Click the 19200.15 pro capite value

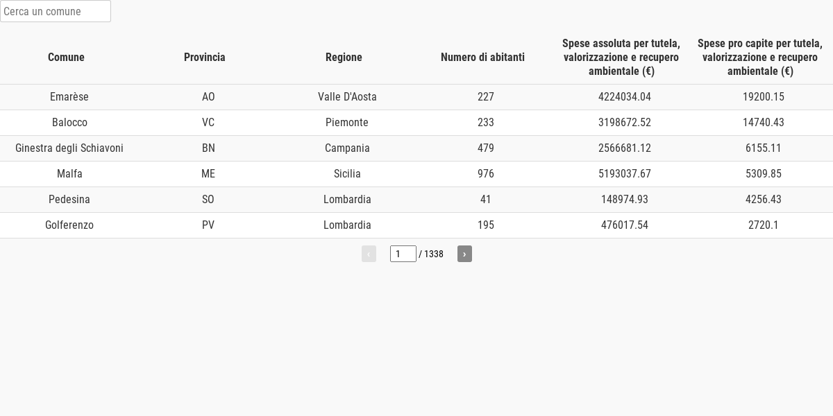(x=764, y=97)
